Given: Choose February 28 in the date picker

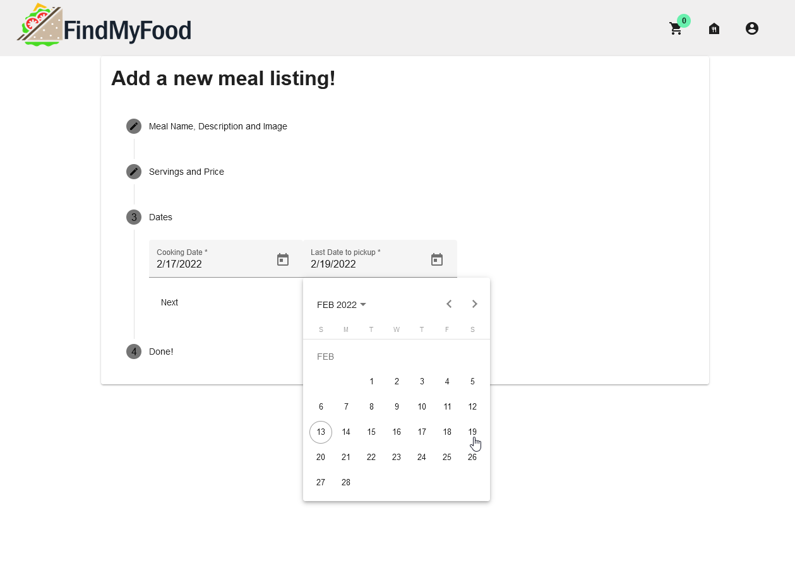Looking at the screenshot, I should (346, 482).
